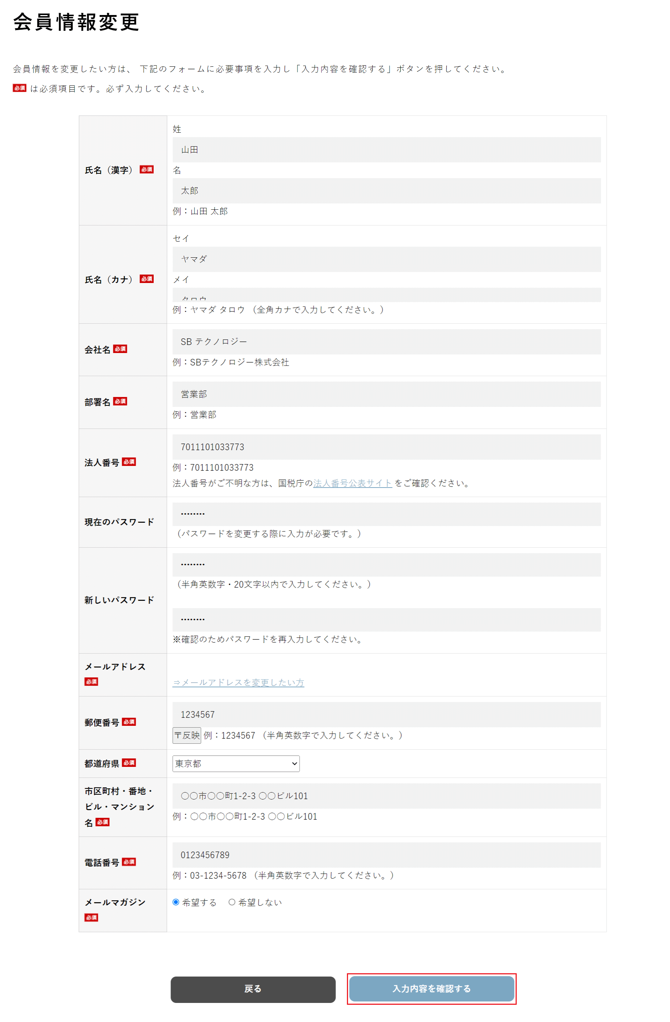
Task: Click the 電話番号 field with 0123456789
Action: pos(386,855)
